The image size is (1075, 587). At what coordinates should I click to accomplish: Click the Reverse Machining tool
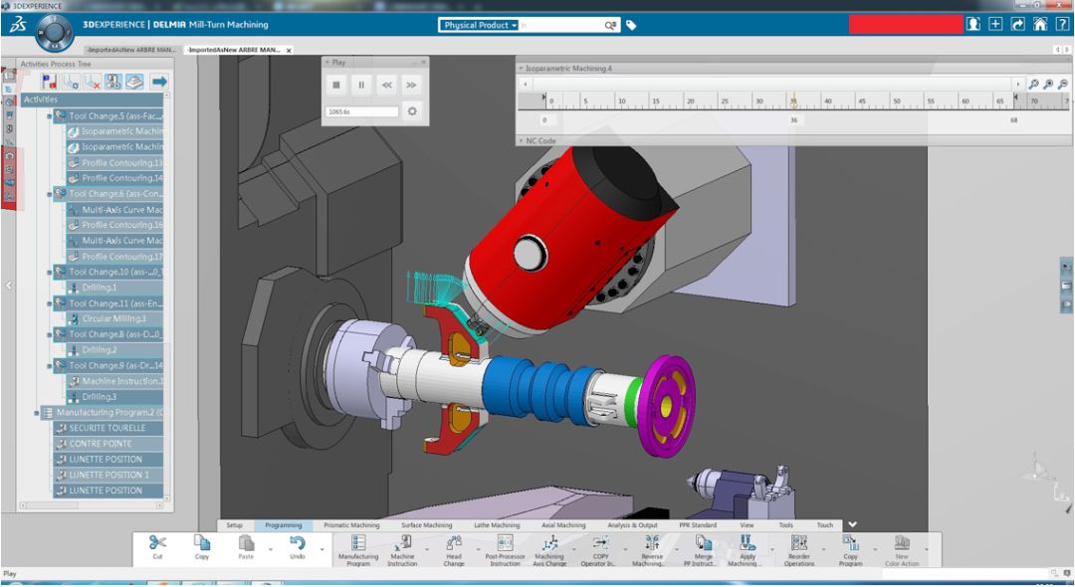pyautogui.click(x=652, y=550)
